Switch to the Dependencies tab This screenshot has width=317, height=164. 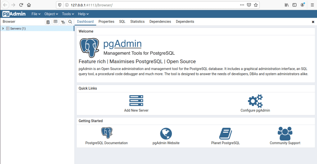coord(160,22)
